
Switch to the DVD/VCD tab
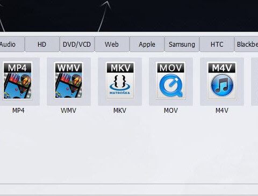pos(77,44)
